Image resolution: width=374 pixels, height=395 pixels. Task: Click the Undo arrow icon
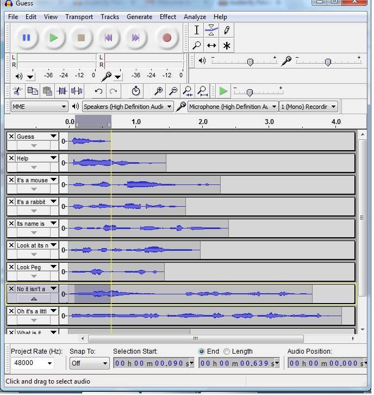point(98,91)
